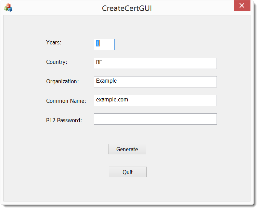The image size is (259, 210).
Task: Click the "Country:" label
Action: [x=56, y=62]
